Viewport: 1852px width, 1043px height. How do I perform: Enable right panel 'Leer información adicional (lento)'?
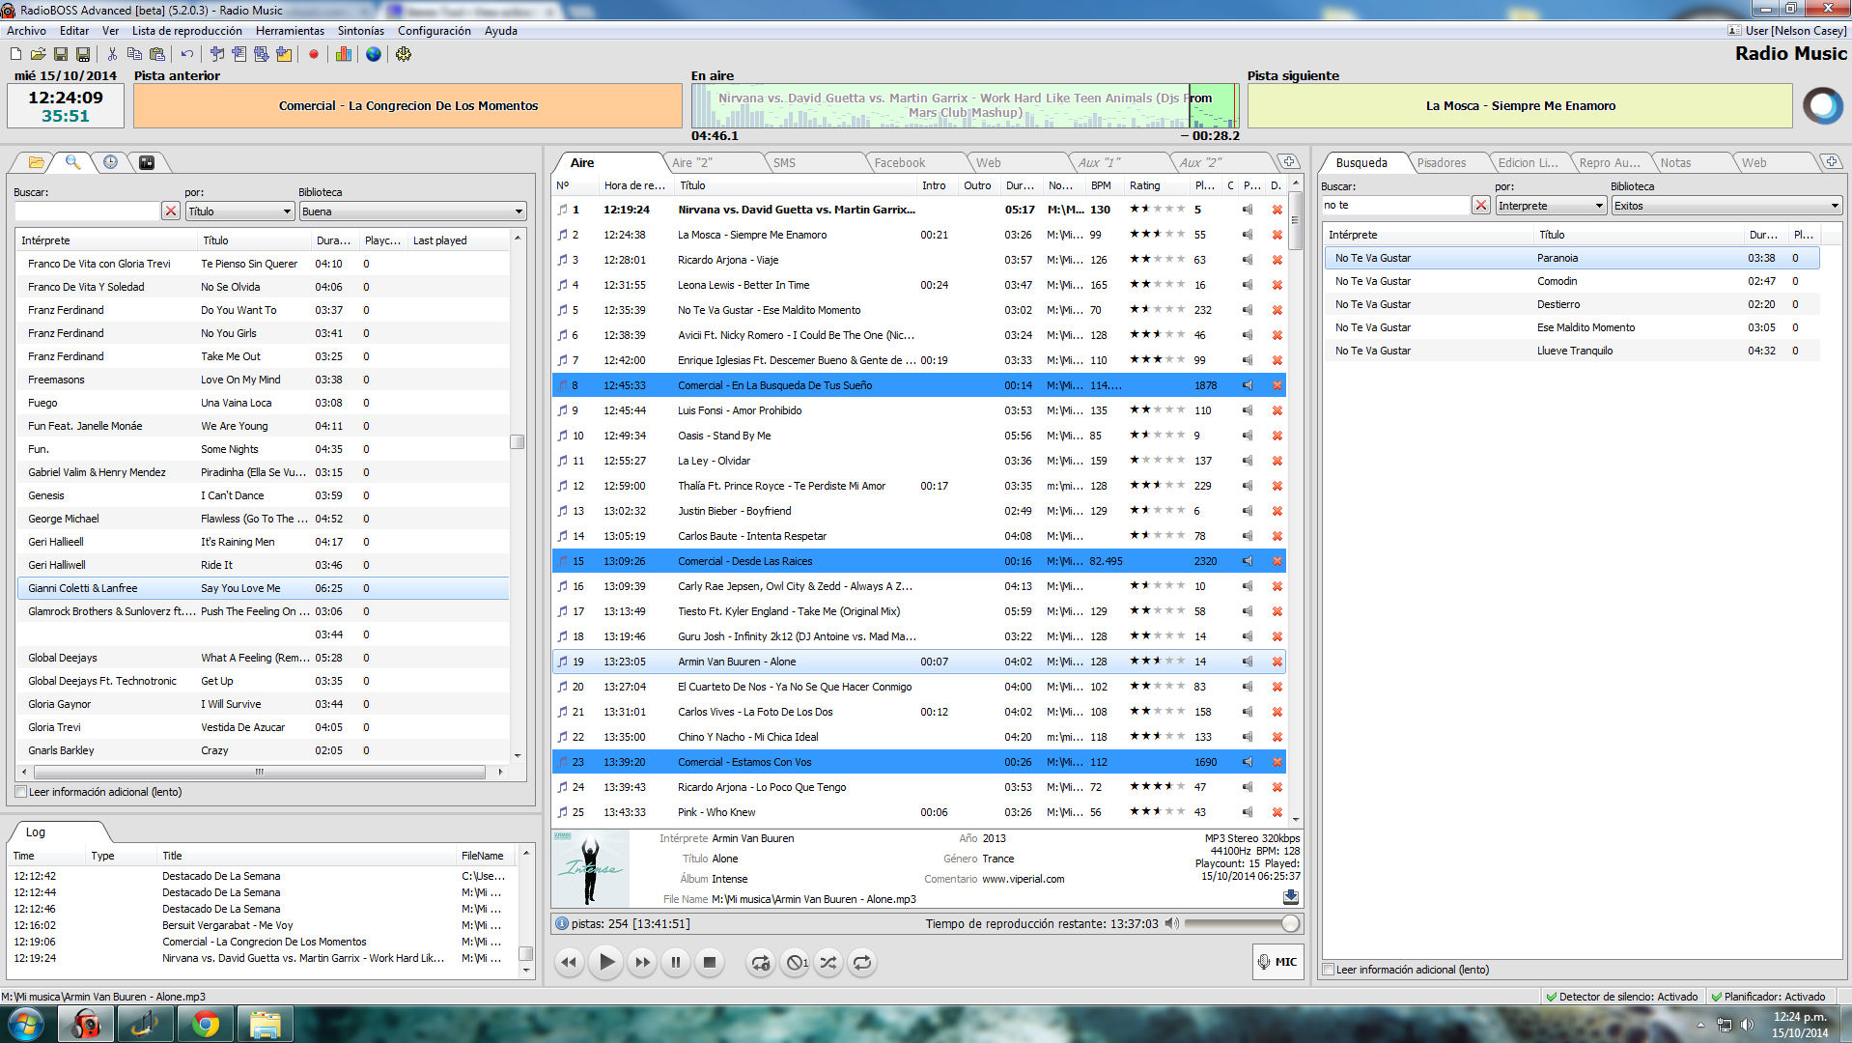click(x=1329, y=970)
